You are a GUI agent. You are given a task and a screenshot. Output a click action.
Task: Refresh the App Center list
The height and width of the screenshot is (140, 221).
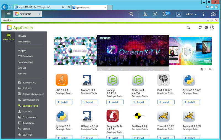point(200,28)
